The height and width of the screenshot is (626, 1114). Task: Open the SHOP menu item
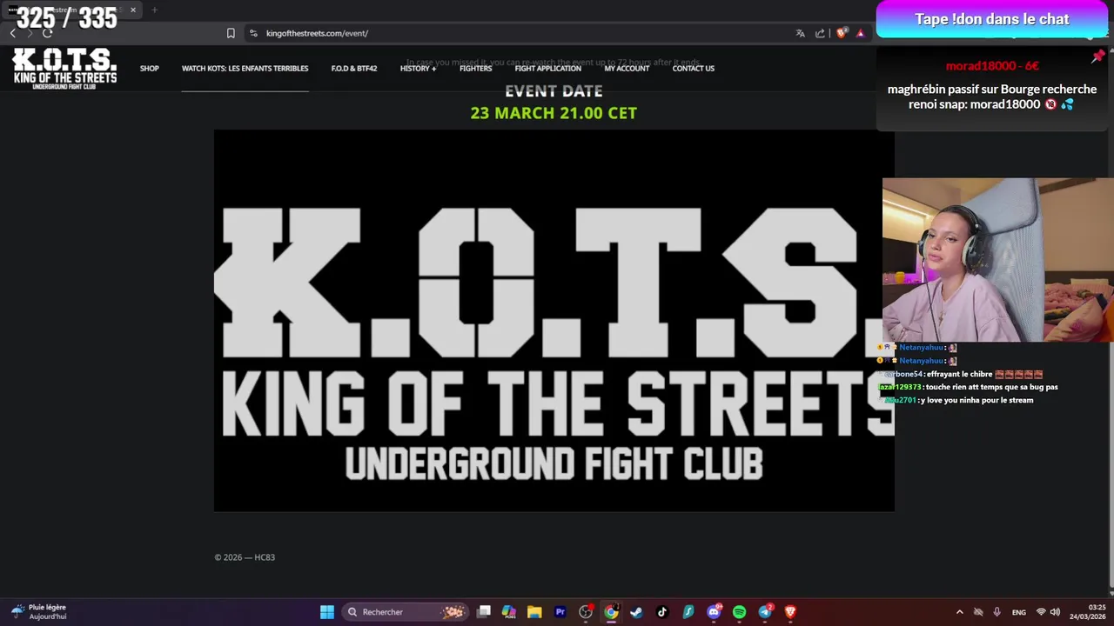(x=150, y=68)
